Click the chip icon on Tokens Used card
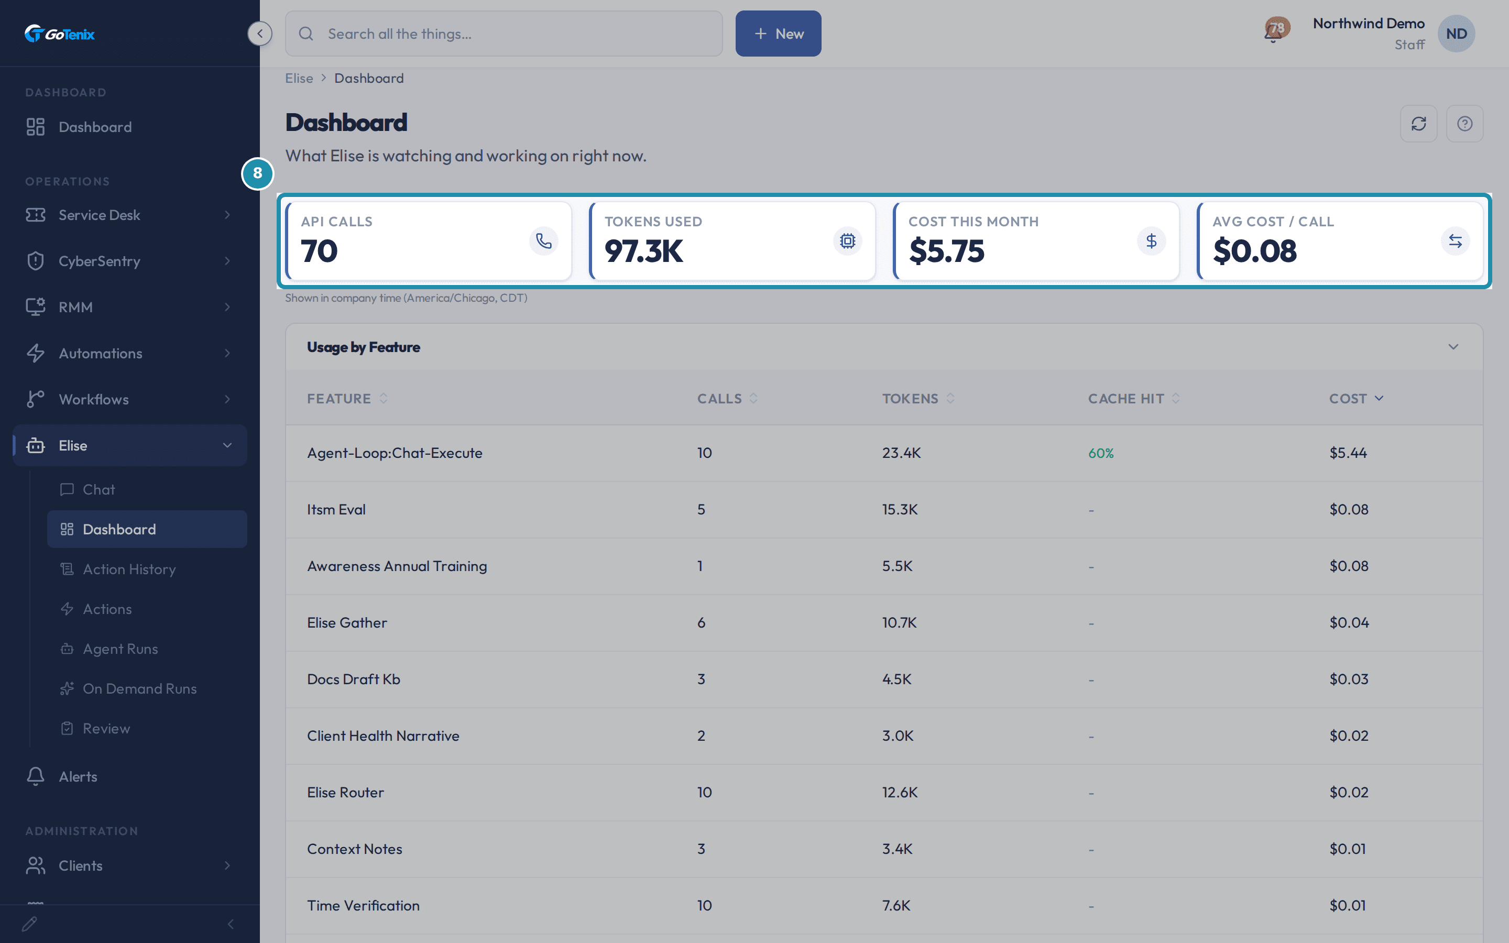The image size is (1509, 943). (847, 241)
